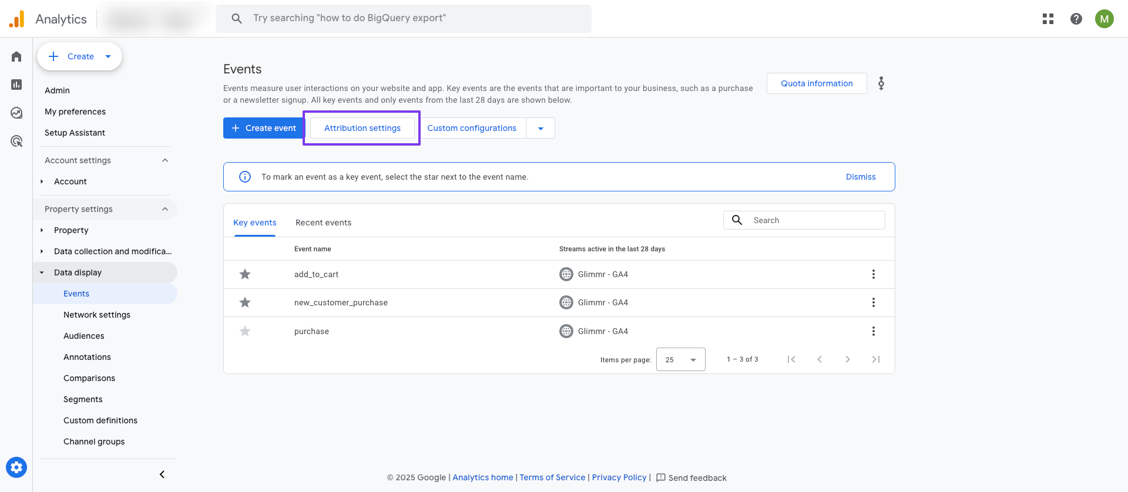Screen dimensions: 1128x492
Task: Open the Create dropdown arrow
Action: click(108, 56)
